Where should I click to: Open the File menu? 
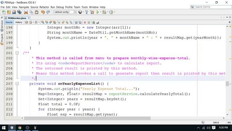(3, 7)
